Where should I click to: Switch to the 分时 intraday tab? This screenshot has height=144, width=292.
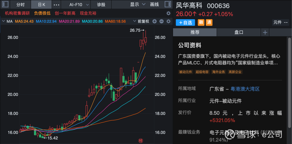[x=20, y=5]
